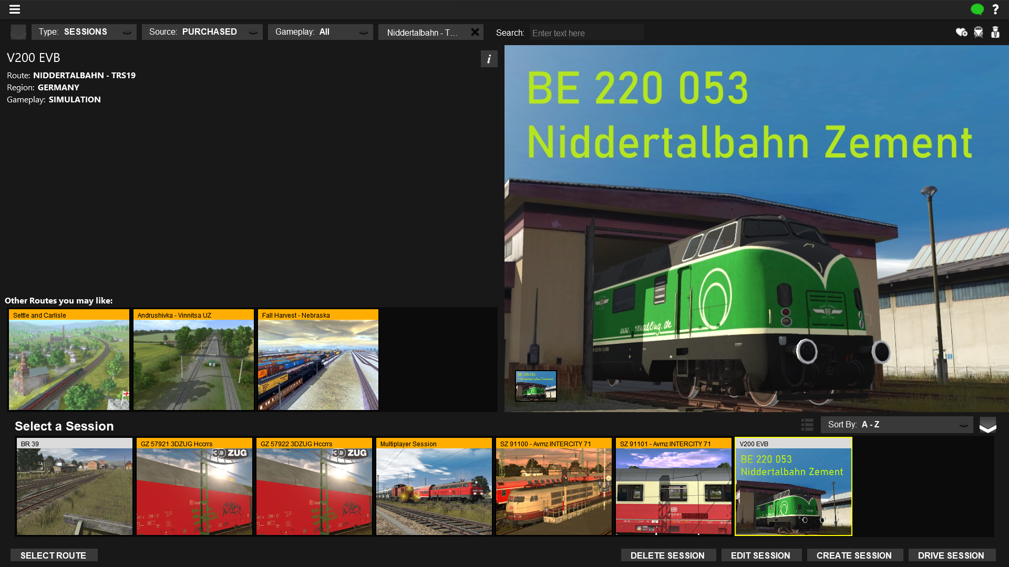Viewport: 1009px width, 567px height.
Task: Switch to list view icon near Sort By
Action: 807,425
